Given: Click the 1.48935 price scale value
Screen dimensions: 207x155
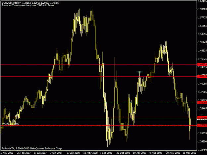Looking at the screenshot, I should (202, 51).
